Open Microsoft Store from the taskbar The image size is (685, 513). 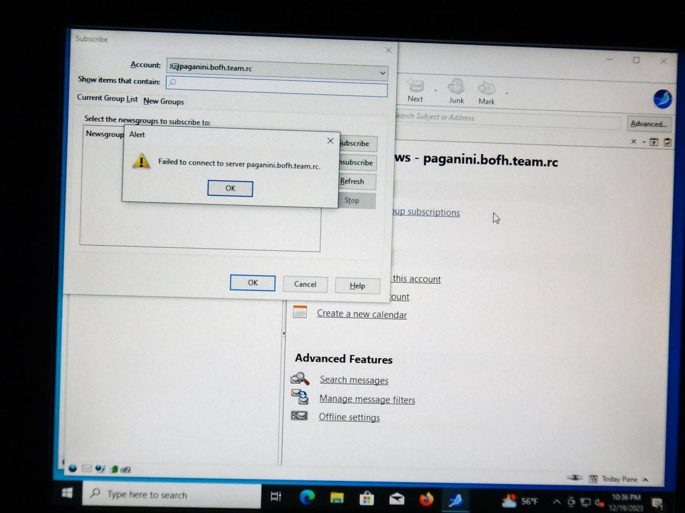pyautogui.click(x=366, y=498)
